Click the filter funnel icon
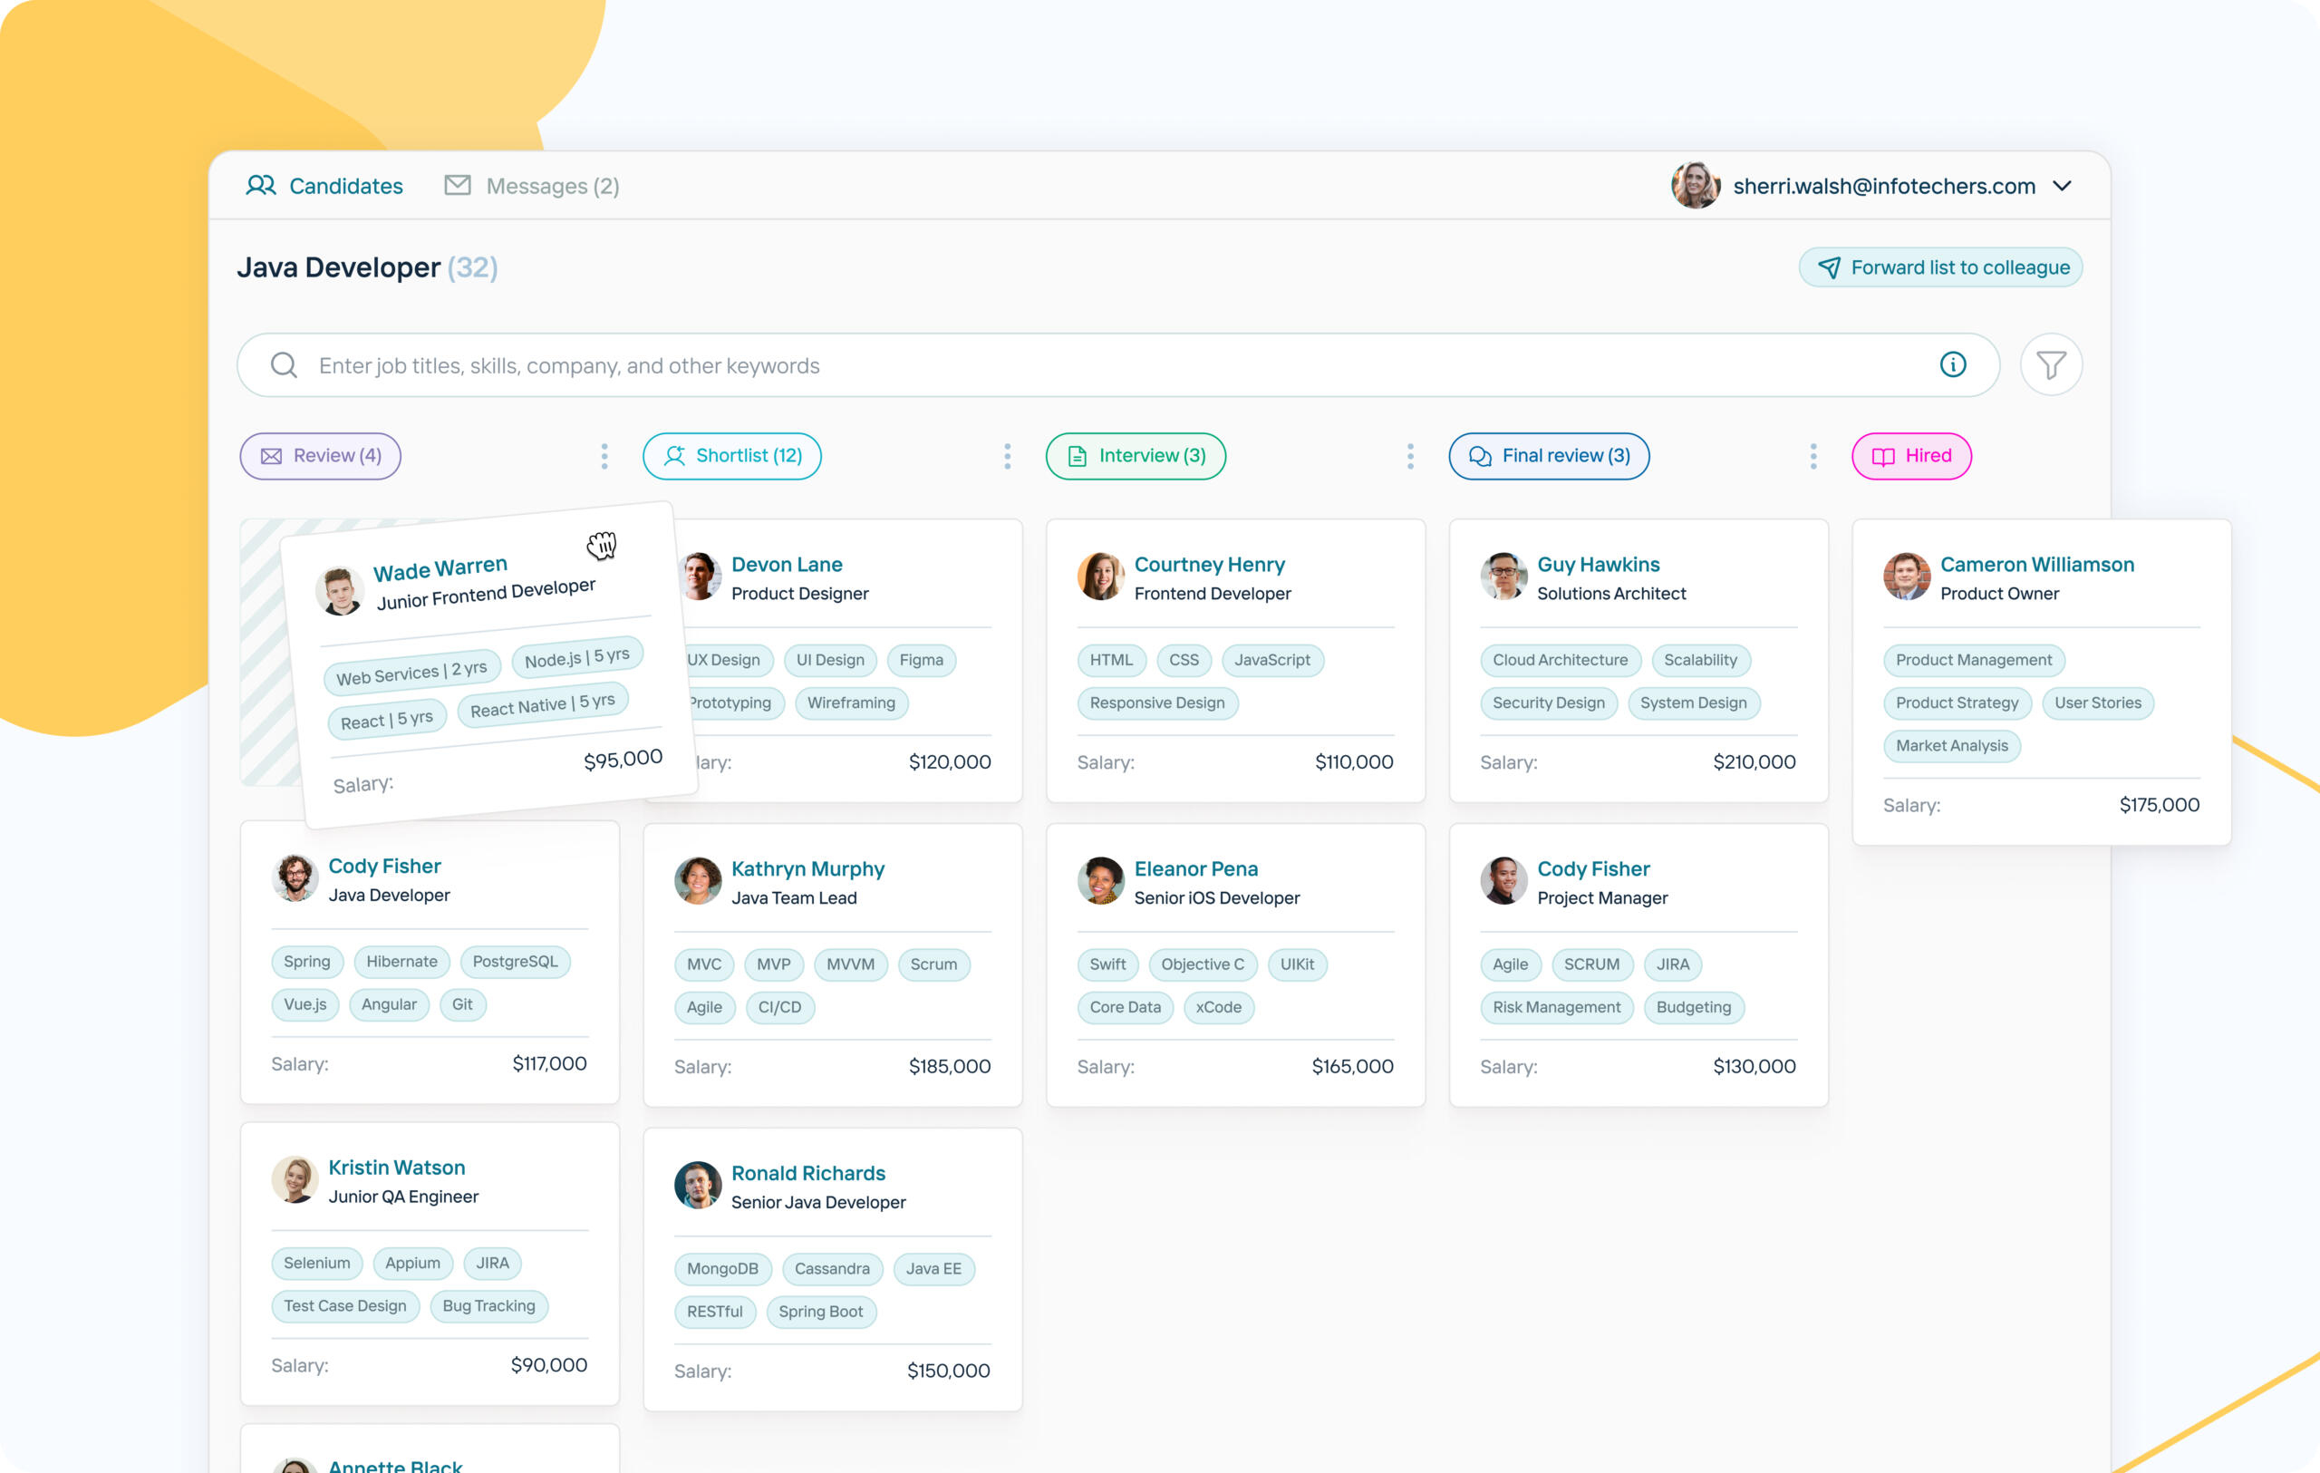Viewport: 2320px width, 1473px height. coord(2050,365)
